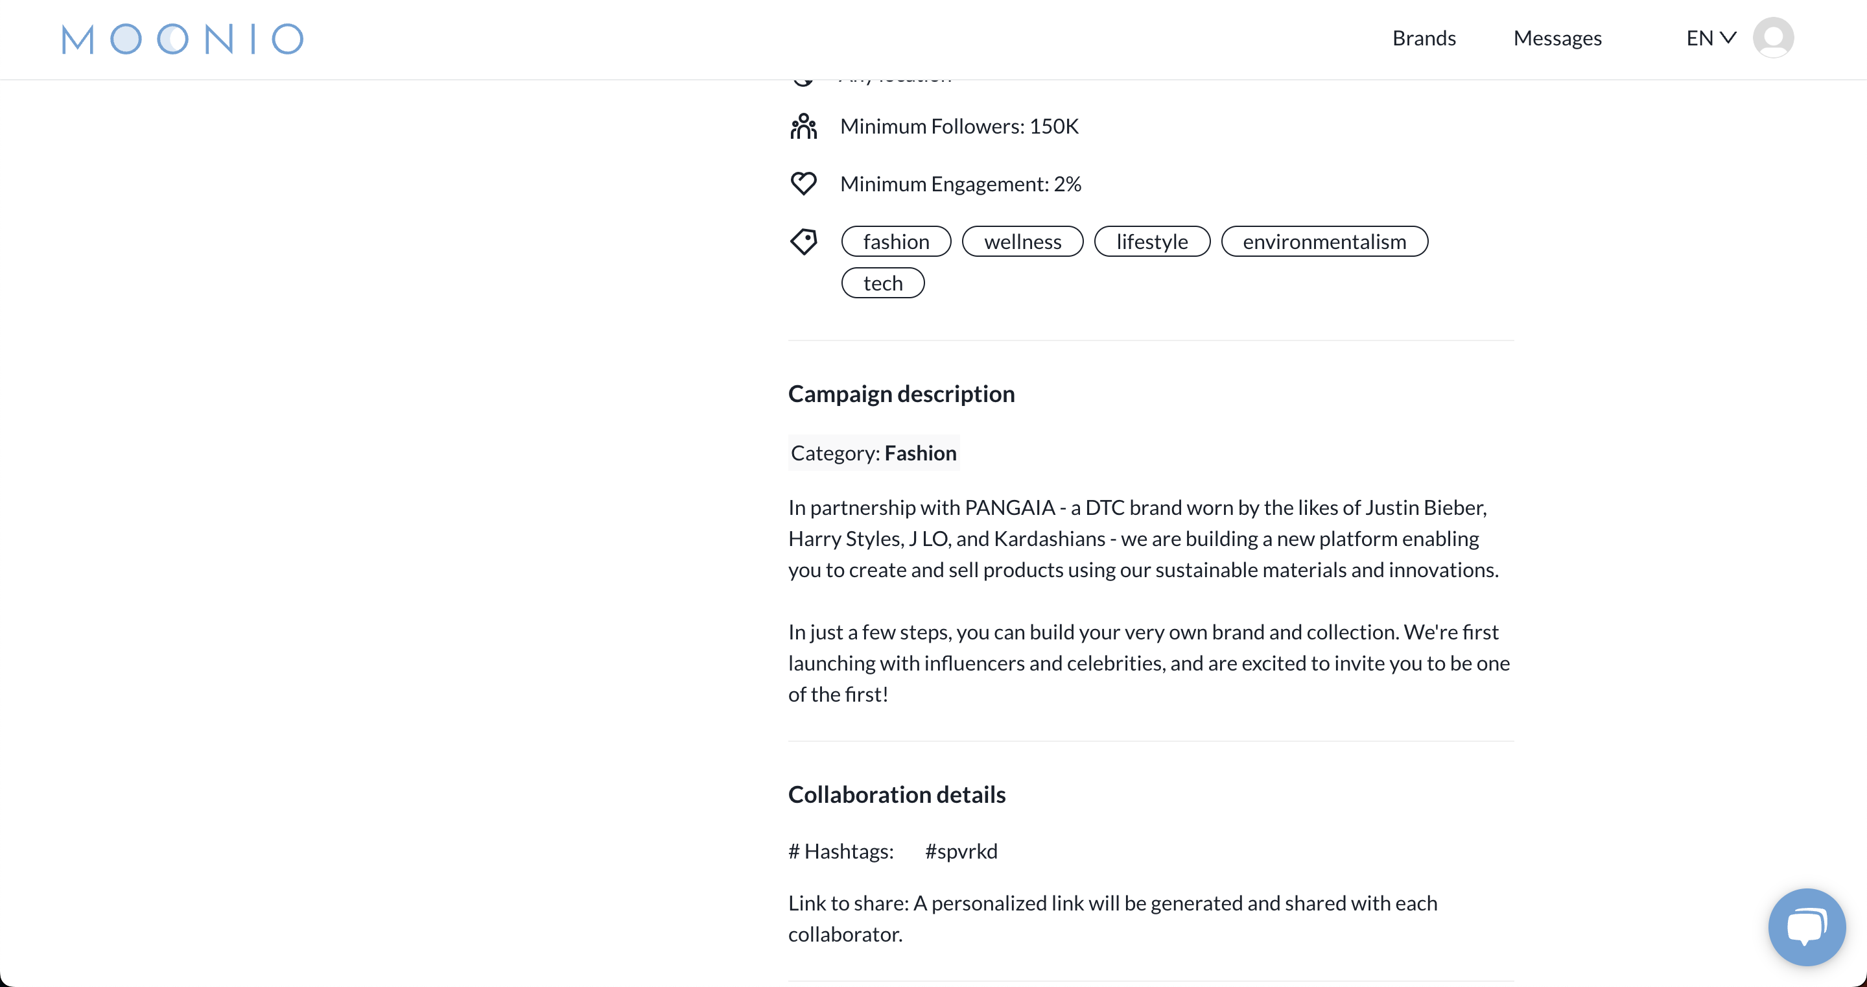Screen dimensions: 1867x987
Task: Go to the Brands page
Action: pyautogui.click(x=1424, y=38)
